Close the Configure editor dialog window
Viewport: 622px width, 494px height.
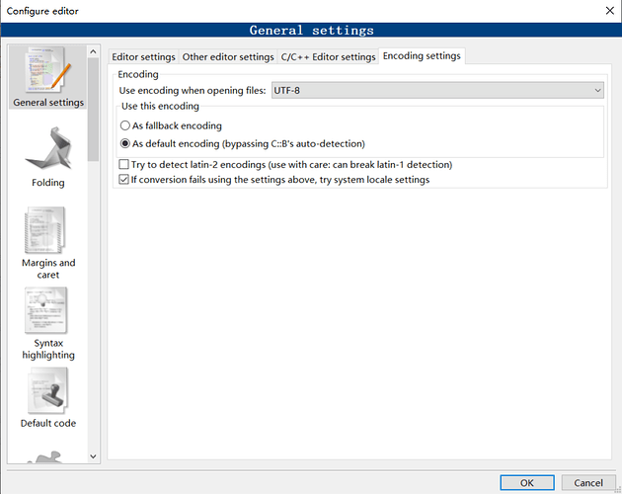point(604,11)
